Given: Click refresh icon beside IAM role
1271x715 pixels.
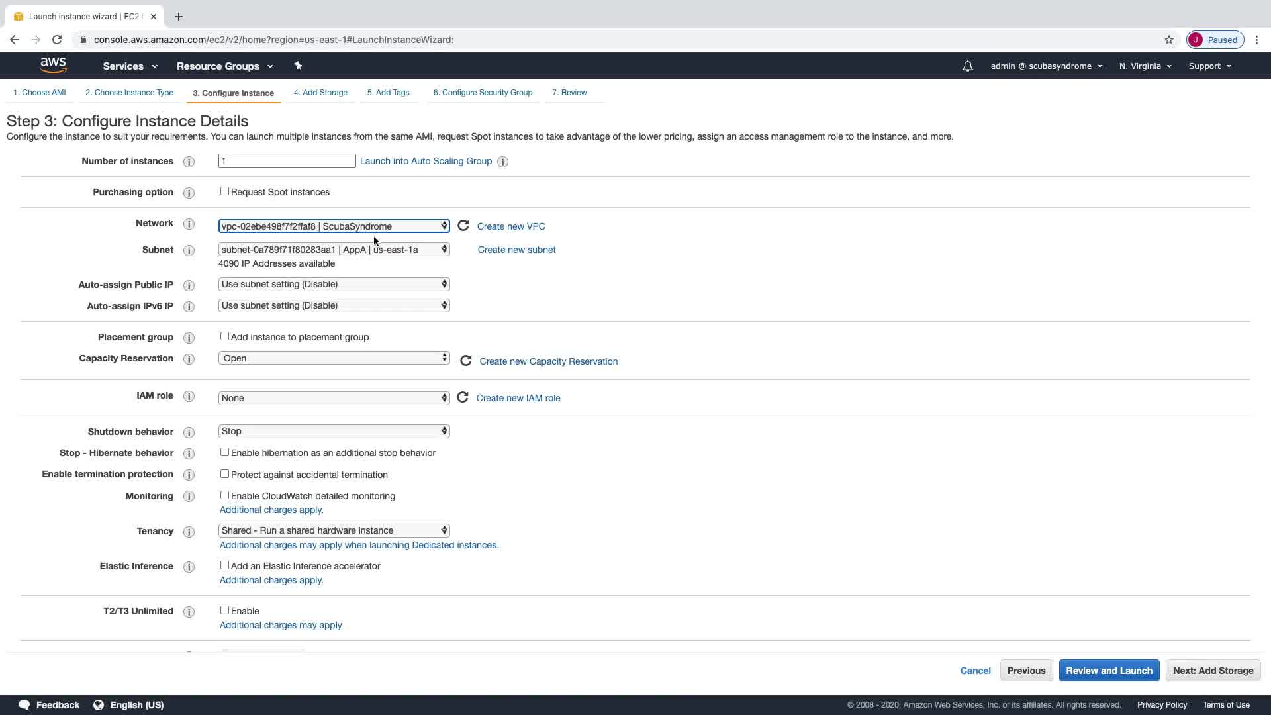Looking at the screenshot, I should click(x=463, y=397).
